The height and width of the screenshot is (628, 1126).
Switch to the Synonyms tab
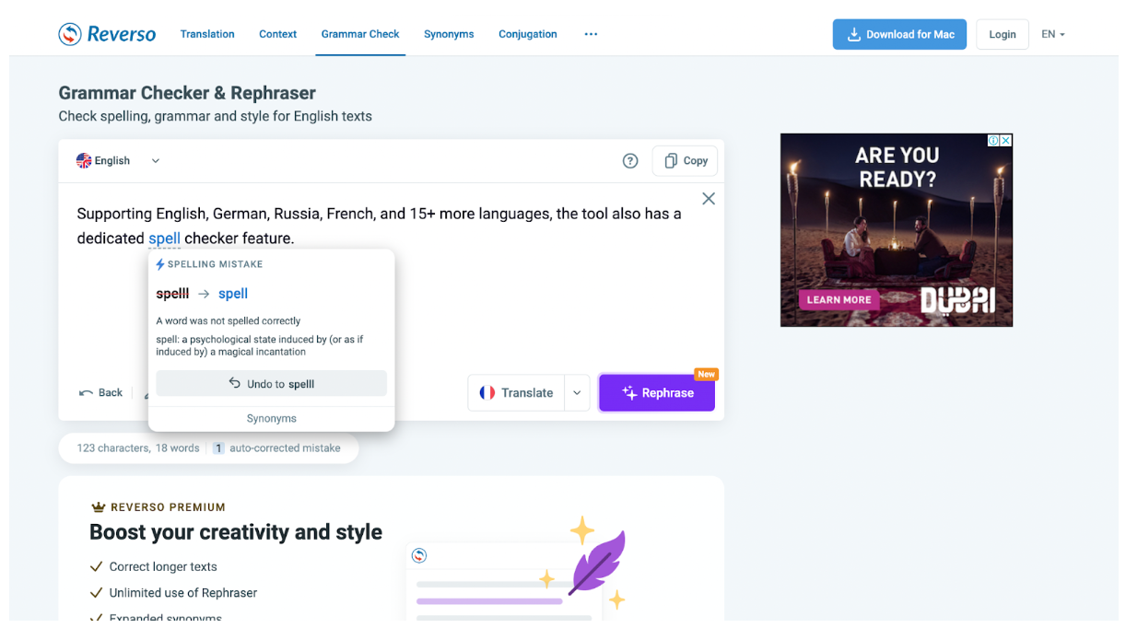tap(449, 34)
